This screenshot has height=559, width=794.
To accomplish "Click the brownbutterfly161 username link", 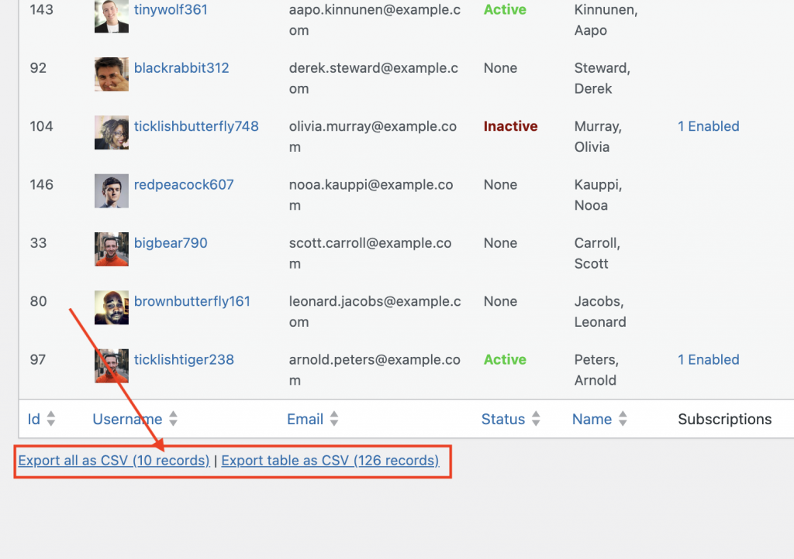I will click(x=192, y=301).
